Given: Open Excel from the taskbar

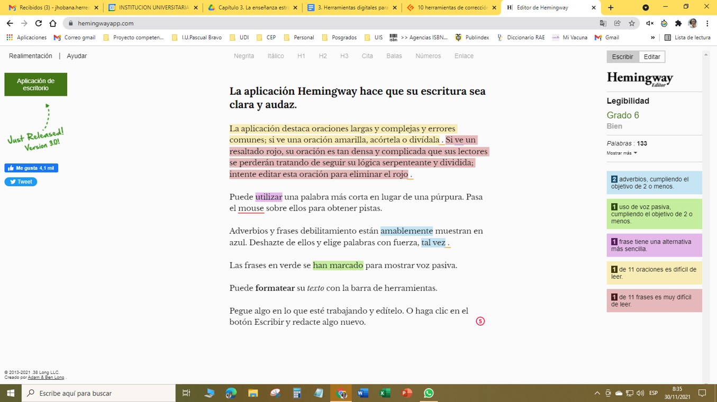Looking at the screenshot, I should [x=385, y=393].
